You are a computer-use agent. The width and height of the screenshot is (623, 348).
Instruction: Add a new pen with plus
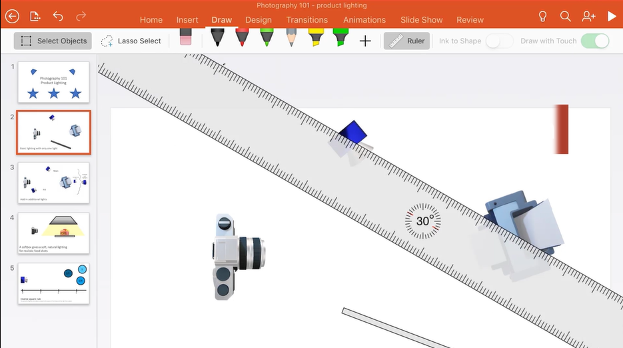click(365, 41)
